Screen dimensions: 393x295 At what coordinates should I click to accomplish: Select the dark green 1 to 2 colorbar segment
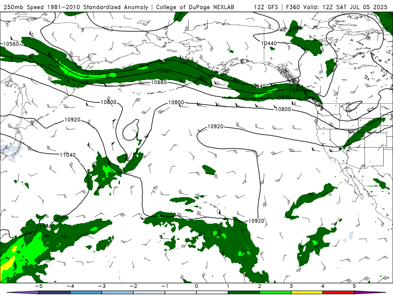[x=244, y=293]
